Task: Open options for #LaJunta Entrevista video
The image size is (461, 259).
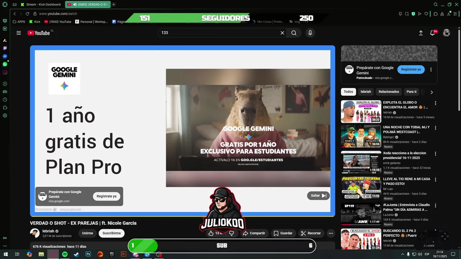Action: [x=435, y=205]
